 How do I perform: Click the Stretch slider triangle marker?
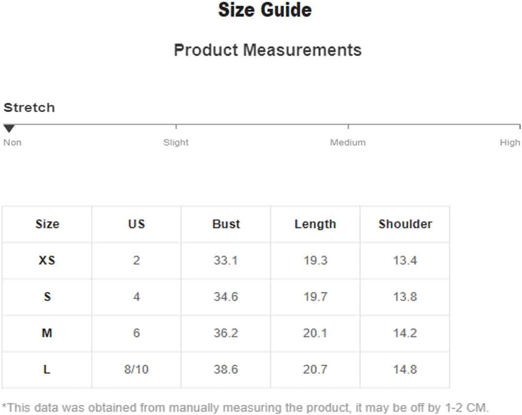[9, 128]
